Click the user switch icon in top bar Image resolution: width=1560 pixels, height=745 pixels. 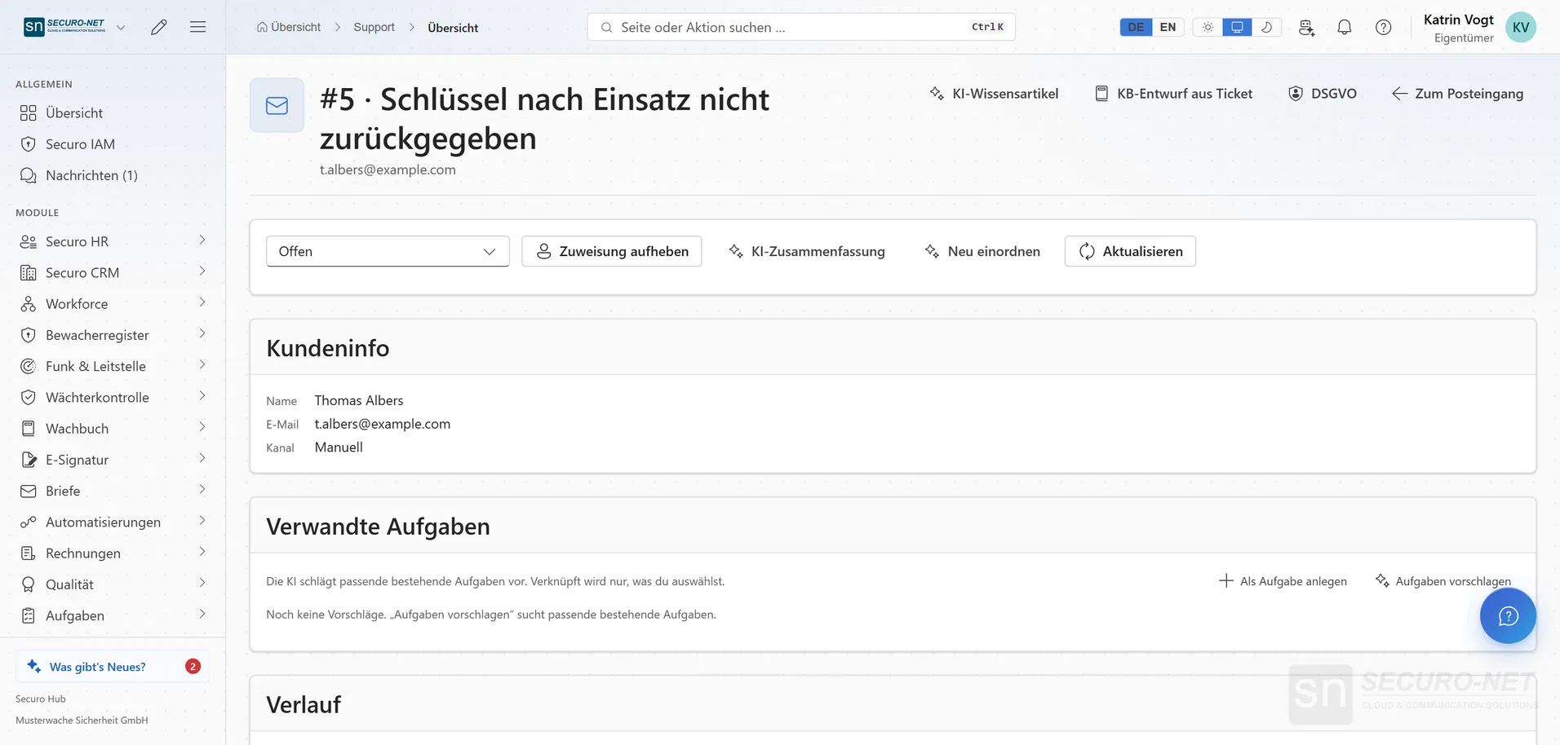[1306, 27]
